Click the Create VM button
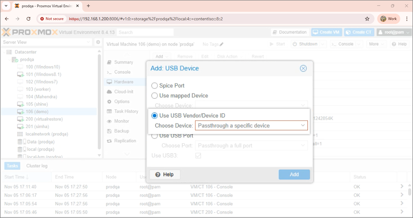Screen dimensions: 413x218 [327, 32]
